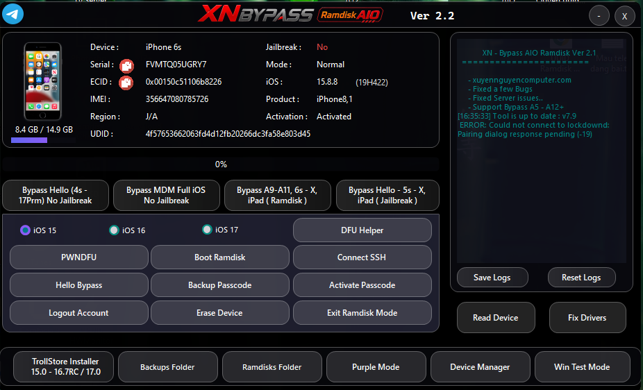Screen dimensions: 643x390
Task: Click the Activation status Activated
Action: tap(334, 117)
